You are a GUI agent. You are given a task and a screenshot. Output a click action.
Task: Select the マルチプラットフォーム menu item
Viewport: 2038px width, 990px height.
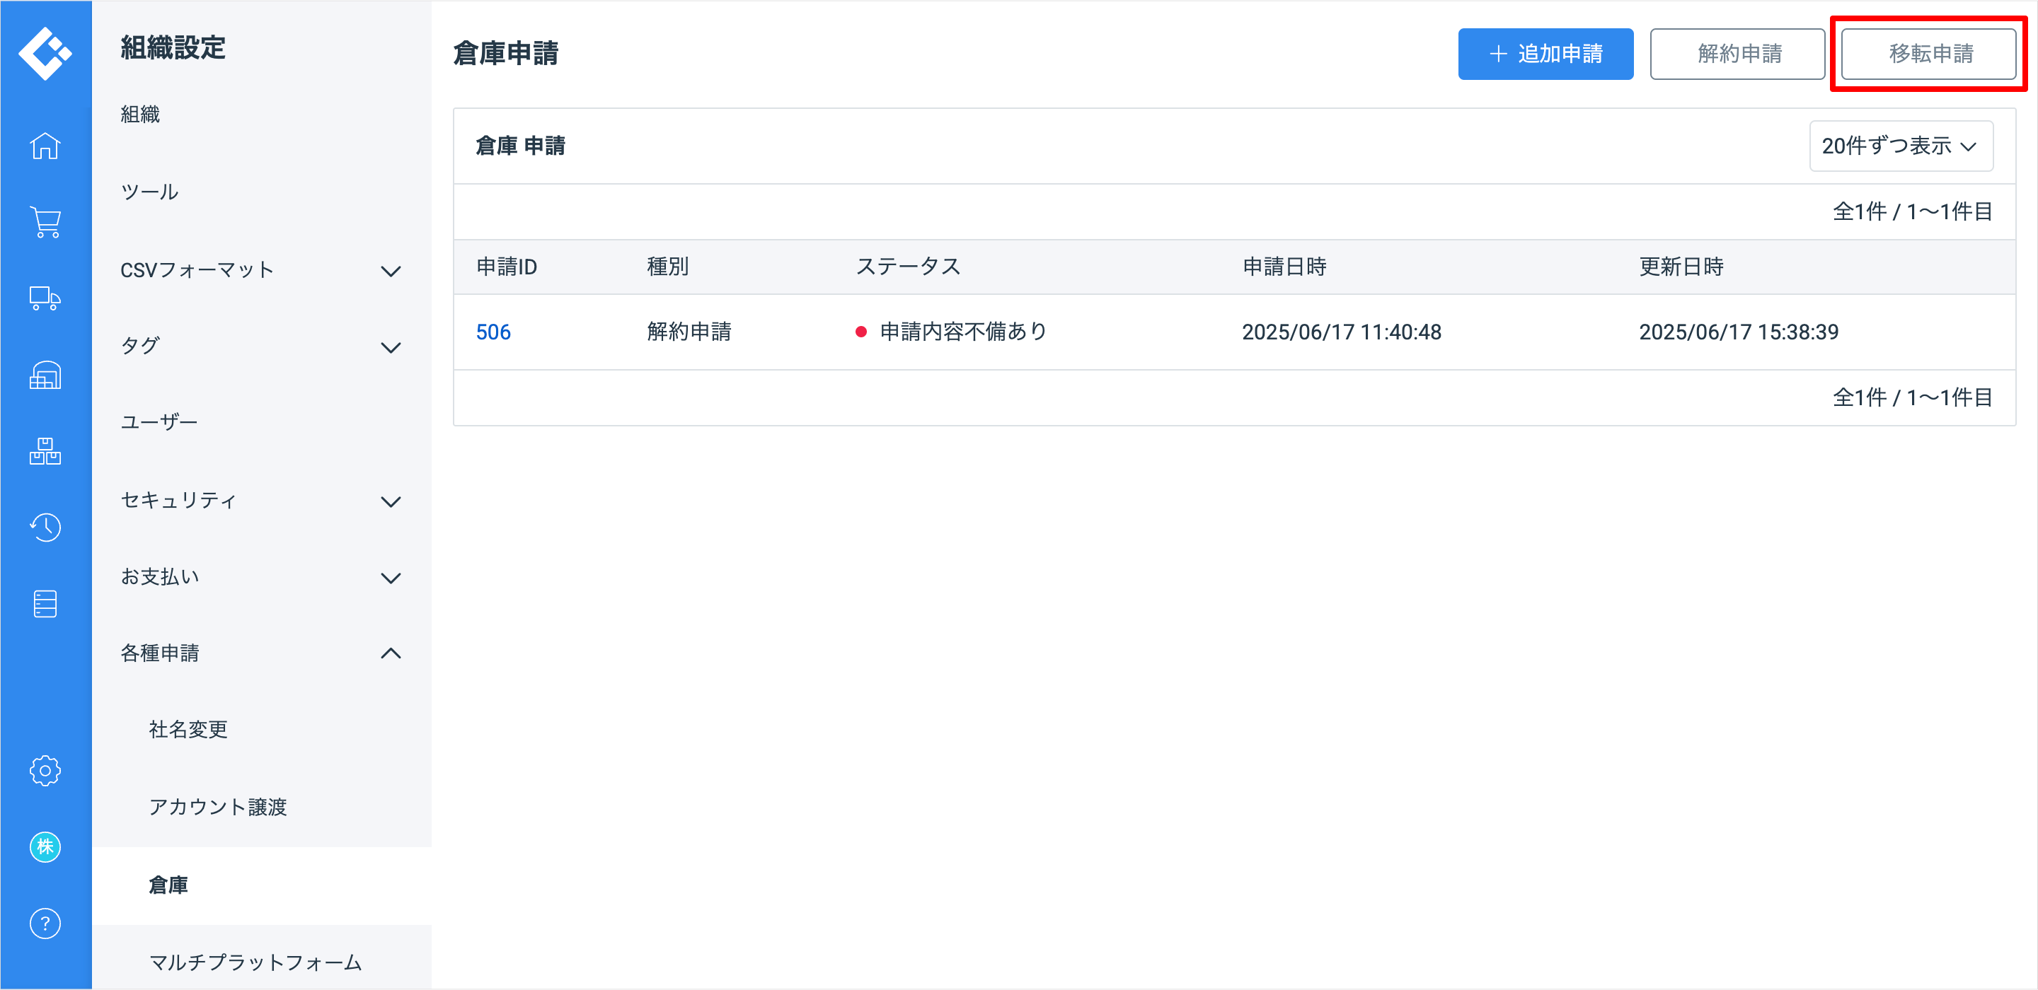pyautogui.click(x=255, y=962)
